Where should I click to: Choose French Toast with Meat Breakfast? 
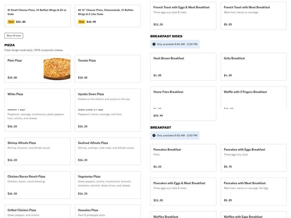pyautogui.click(x=254, y=16)
